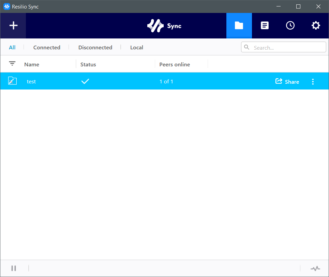Screen dimensions: 329x277
Task: Open Preferences via the gear icon
Action: (316, 26)
